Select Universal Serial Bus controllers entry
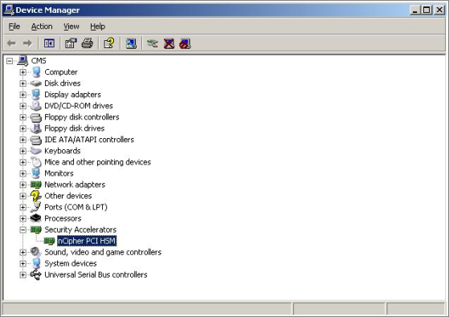The height and width of the screenshot is (317, 449). point(96,274)
